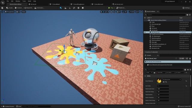Screen dimensions: 192x108
Task: Toggle the world/local coordinate system globe icon
Action: (x=111, y=12)
